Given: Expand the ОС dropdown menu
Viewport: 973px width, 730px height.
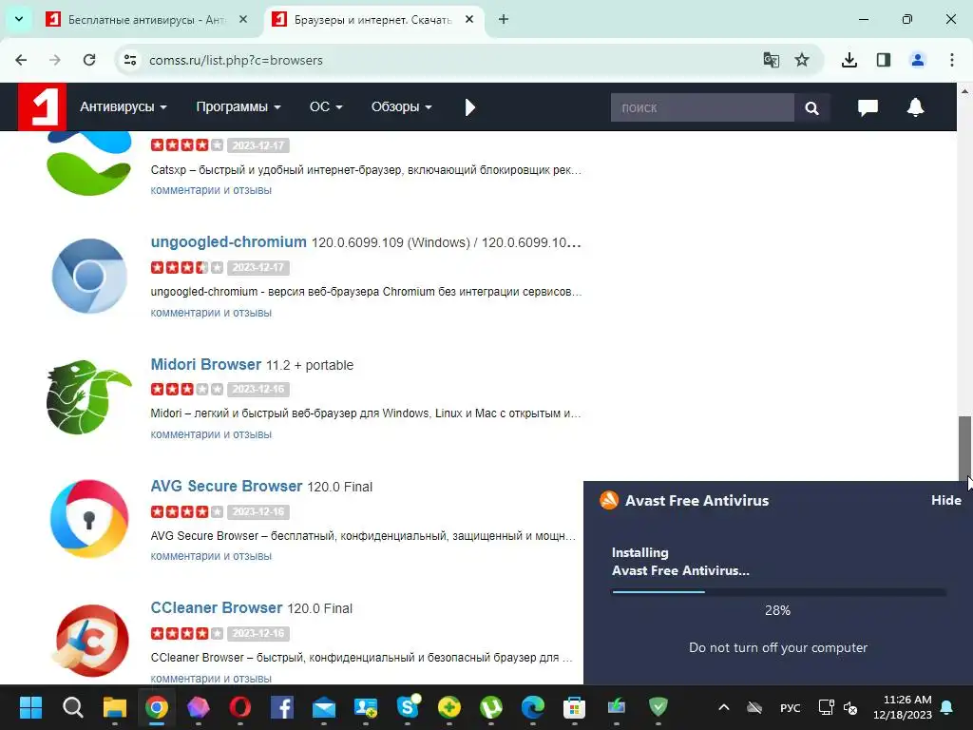Looking at the screenshot, I should pyautogui.click(x=326, y=106).
